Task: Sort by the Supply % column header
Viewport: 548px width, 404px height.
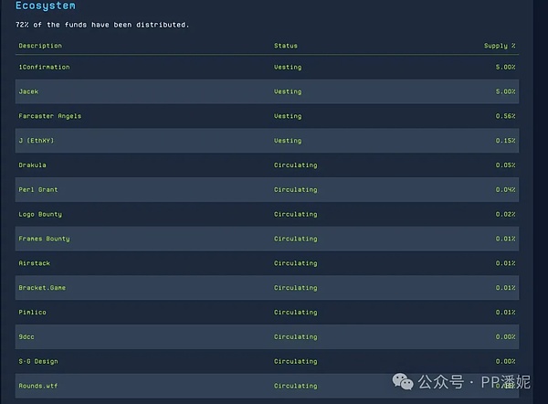Action: coord(500,46)
